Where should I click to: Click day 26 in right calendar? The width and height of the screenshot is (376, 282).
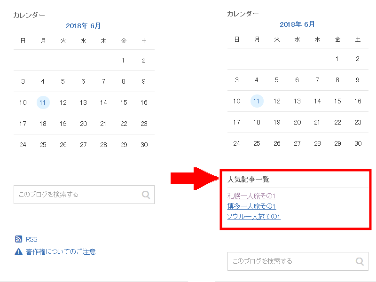277,143
